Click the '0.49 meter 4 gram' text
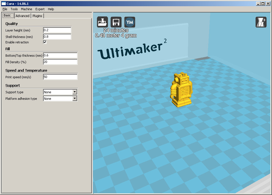The image size is (272, 195). (x=116, y=35)
